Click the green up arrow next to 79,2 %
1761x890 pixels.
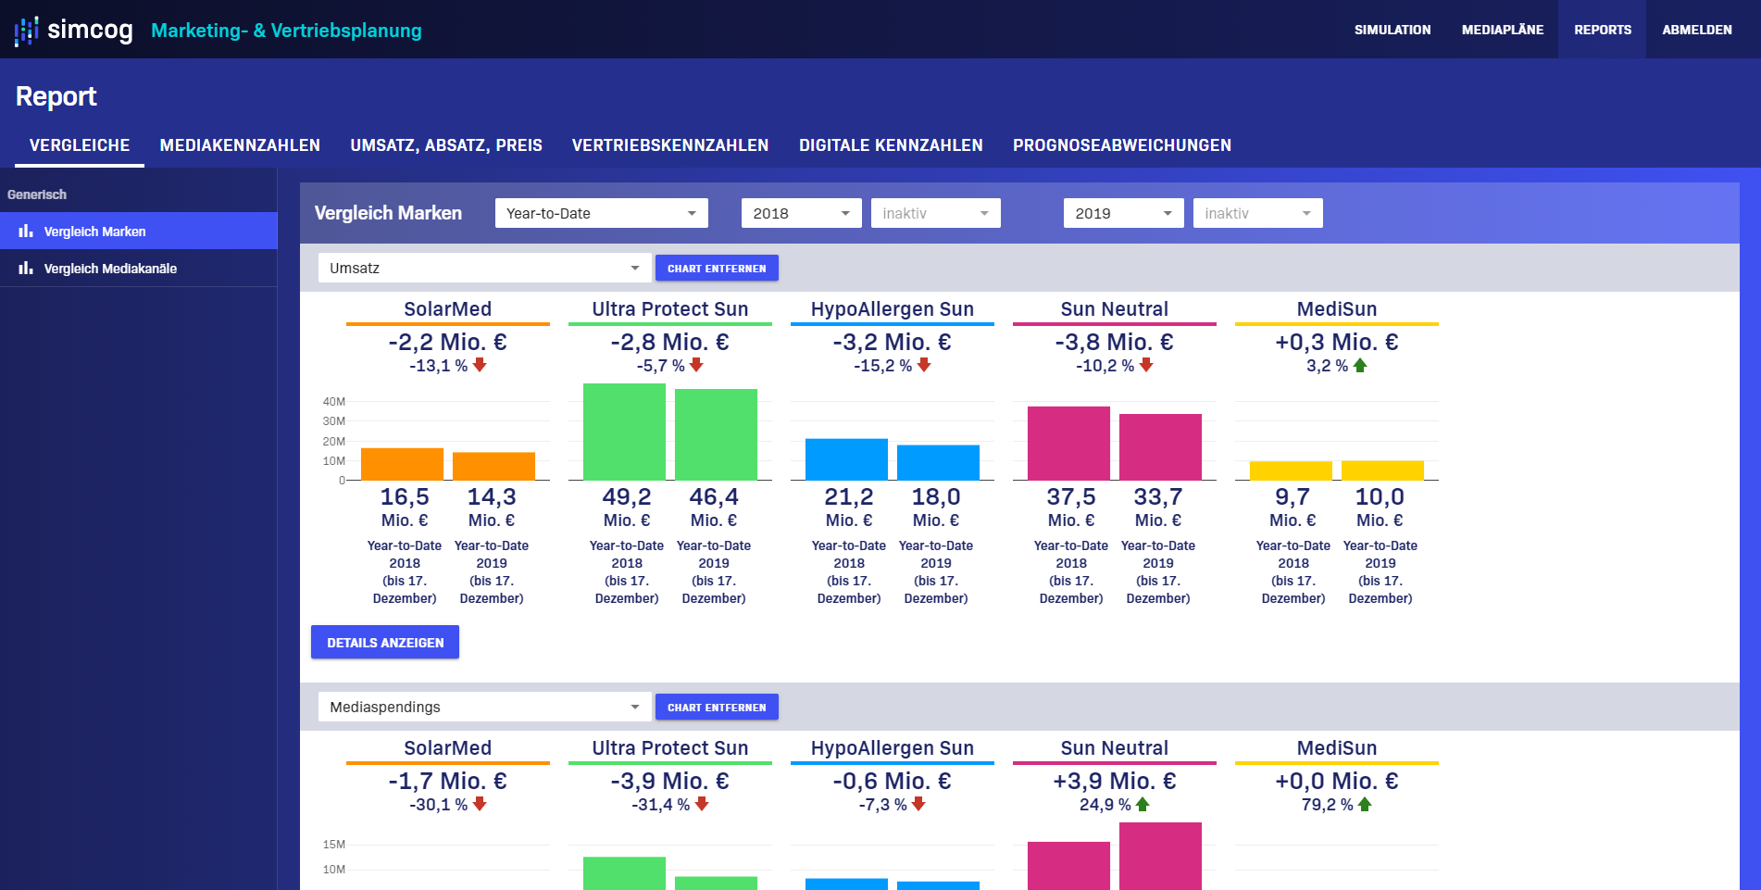pos(1365,804)
